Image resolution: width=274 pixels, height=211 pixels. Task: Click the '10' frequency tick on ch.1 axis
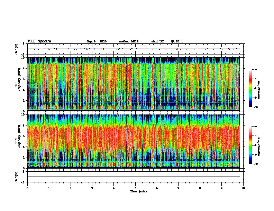[x=23, y=58]
